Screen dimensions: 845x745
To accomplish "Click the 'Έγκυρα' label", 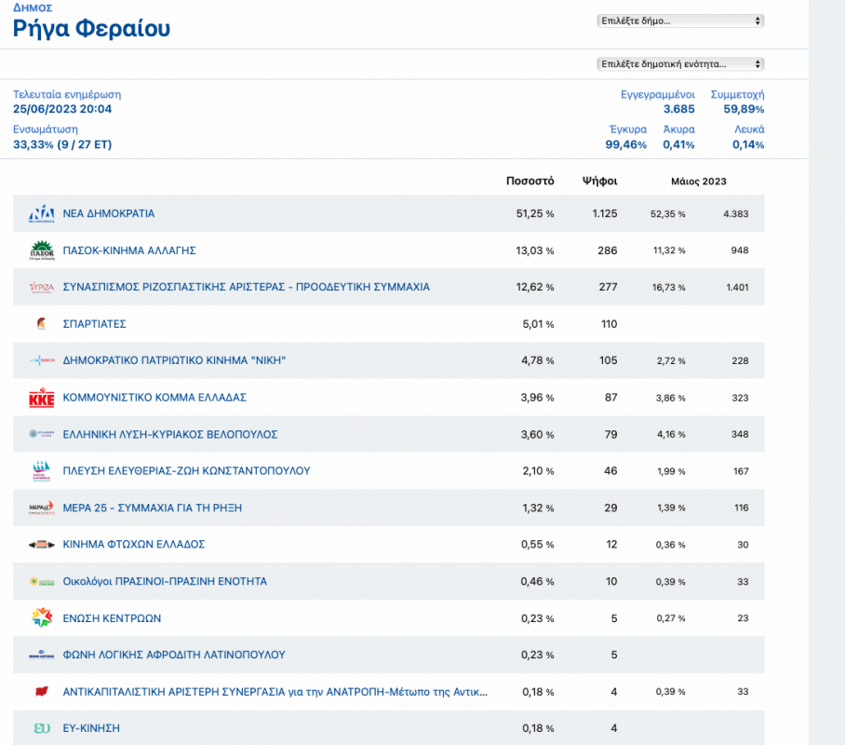I will pos(628,129).
